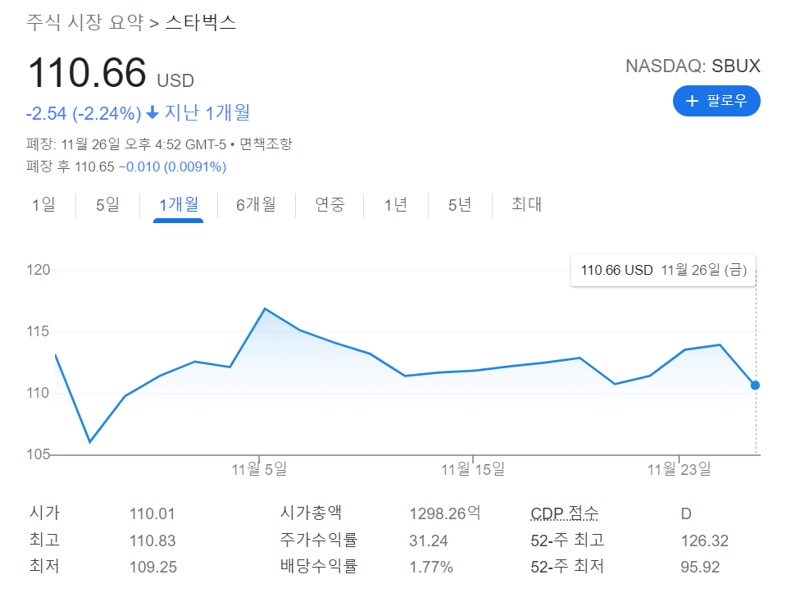Click the NASDAQ: SBUX ticker text
Image resolution: width=791 pixels, height=593 pixels.
tap(693, 66)
